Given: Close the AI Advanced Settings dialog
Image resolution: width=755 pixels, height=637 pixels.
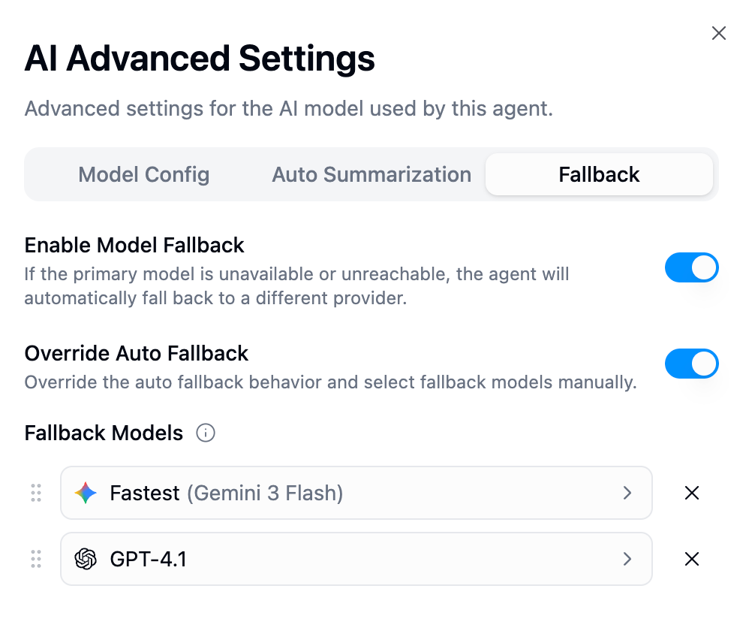Looking at the screenshot, I should (x=718, y=33).
